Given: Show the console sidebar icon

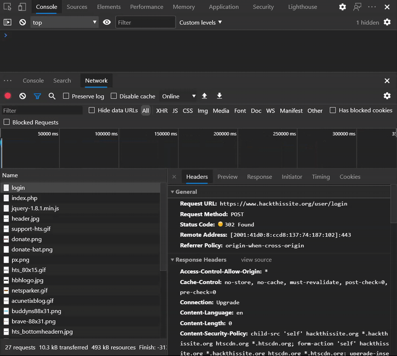Looking at the screenshot, I should click(x=7, y=22).
